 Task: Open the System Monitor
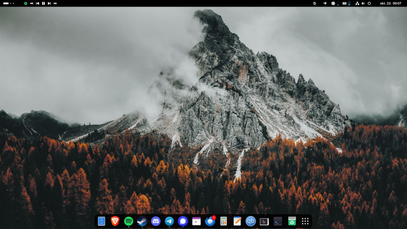264,221
